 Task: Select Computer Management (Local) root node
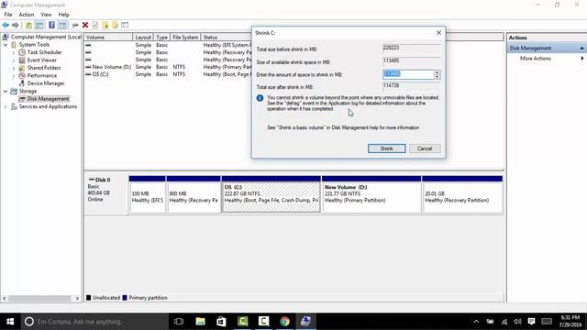pos(46,37)
